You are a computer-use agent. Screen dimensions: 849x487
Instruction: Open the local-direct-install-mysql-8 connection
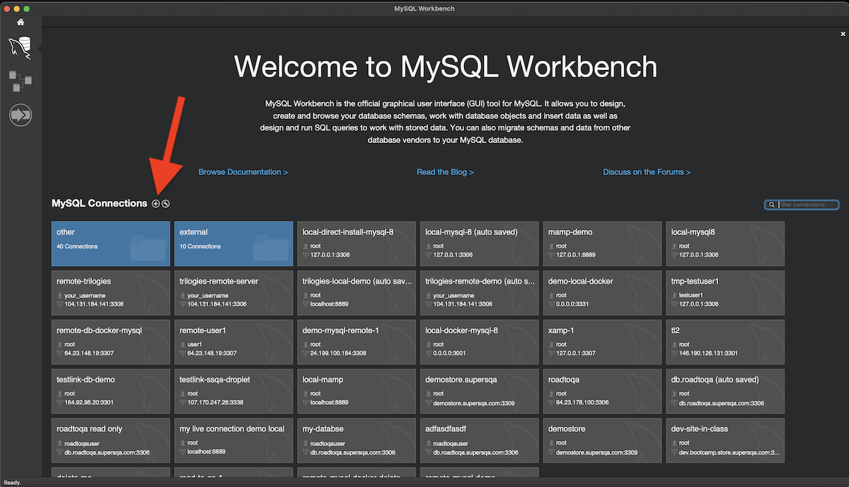click(357, 243)
